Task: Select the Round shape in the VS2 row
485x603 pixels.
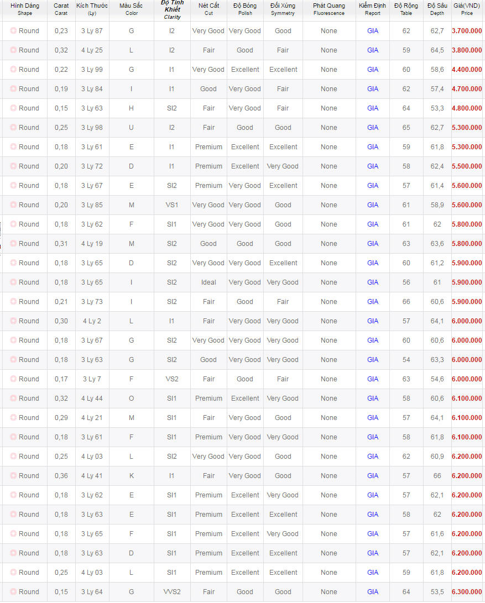Action: (x=29, y=379)
